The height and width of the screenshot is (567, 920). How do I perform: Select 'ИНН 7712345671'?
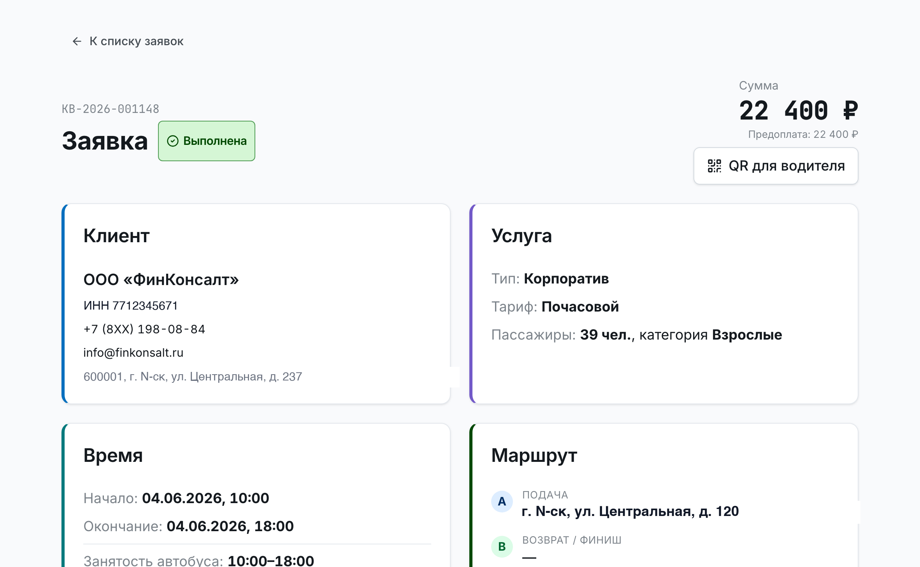pos(131,306)
